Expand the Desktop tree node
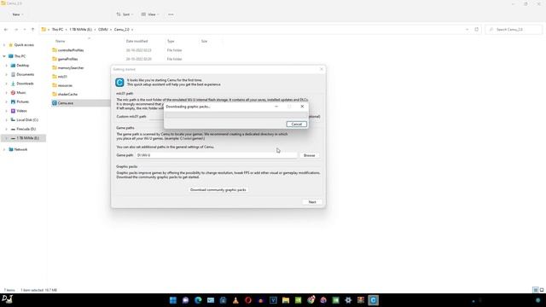 click(x=6, y=66)
